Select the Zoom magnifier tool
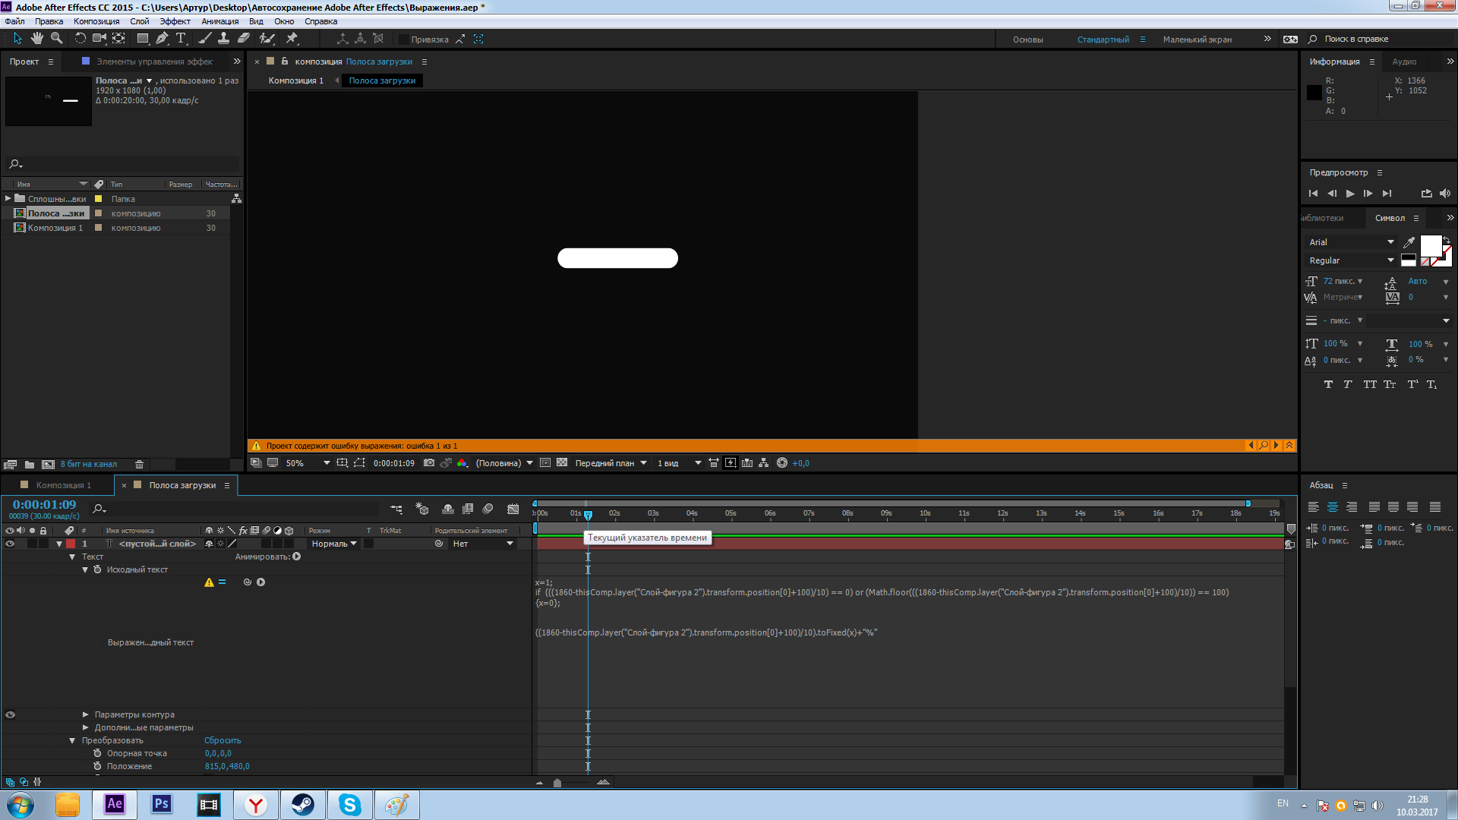This screenshot has height=820, width=1458. pyautogui.click(x=56, y=39)
